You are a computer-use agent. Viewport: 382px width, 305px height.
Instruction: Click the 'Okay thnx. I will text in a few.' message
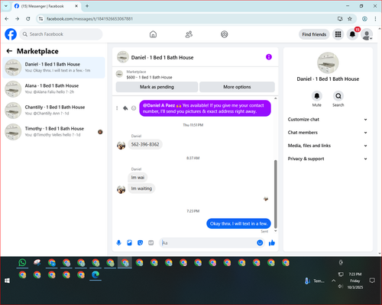point(238,223)
